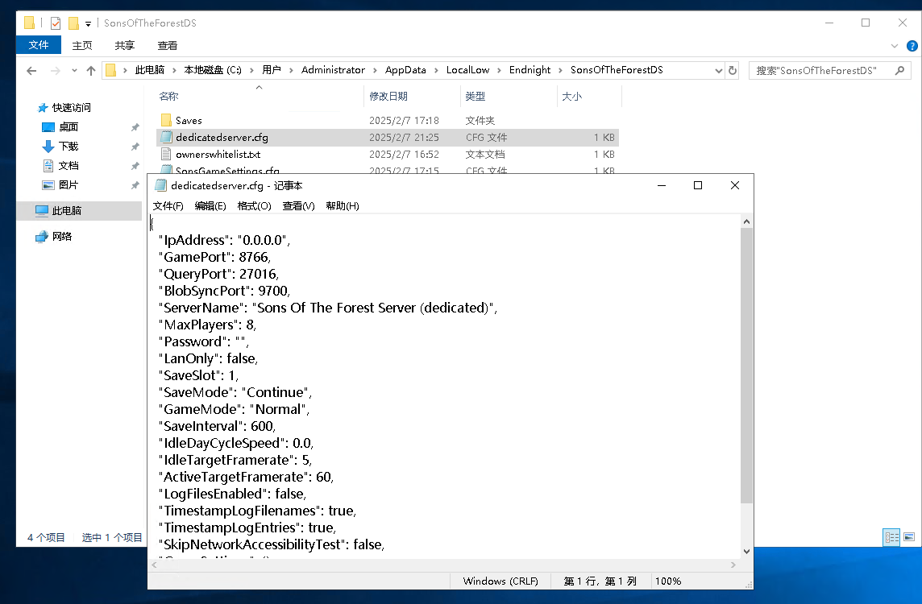Place cursor on "GamePort": 8766 line
The height and width of the screenshot is (604, 922).
tap(214, 258)
